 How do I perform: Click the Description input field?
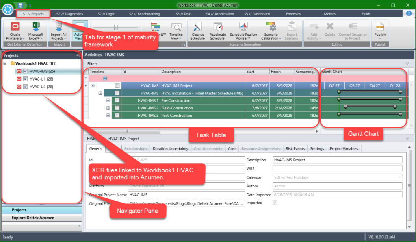click(x=337, y=160)
